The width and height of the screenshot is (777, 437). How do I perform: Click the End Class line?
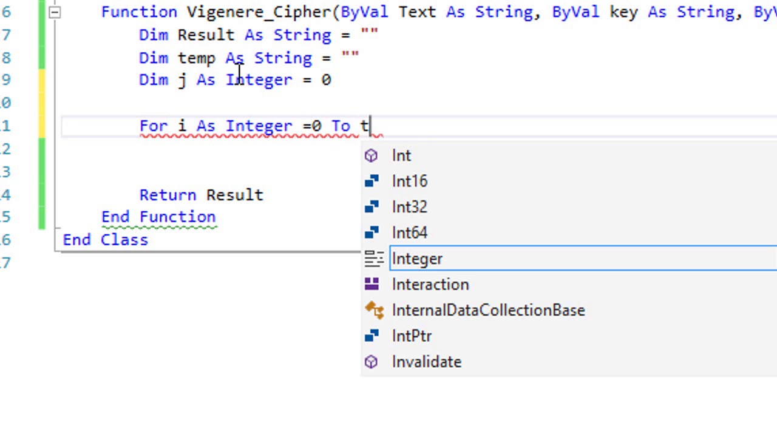(106, 240)
